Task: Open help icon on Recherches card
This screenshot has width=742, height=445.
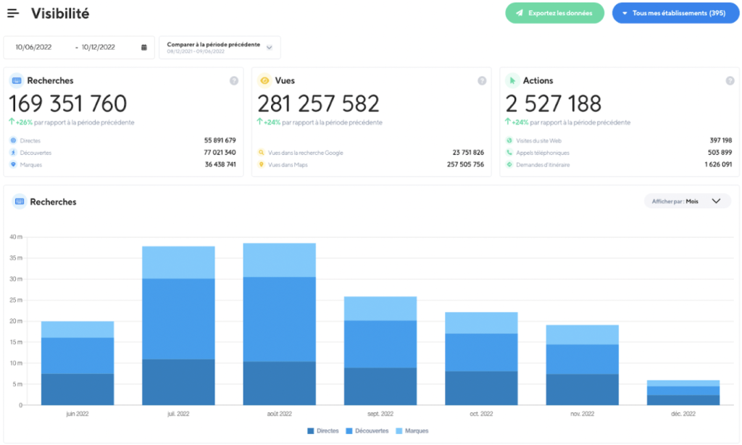Action: click(x=234, y=81)
